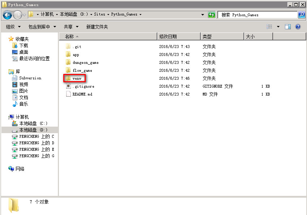The image size is (307, 215).
Task: Click the 包含到库中 button
Action: (42, 27)
